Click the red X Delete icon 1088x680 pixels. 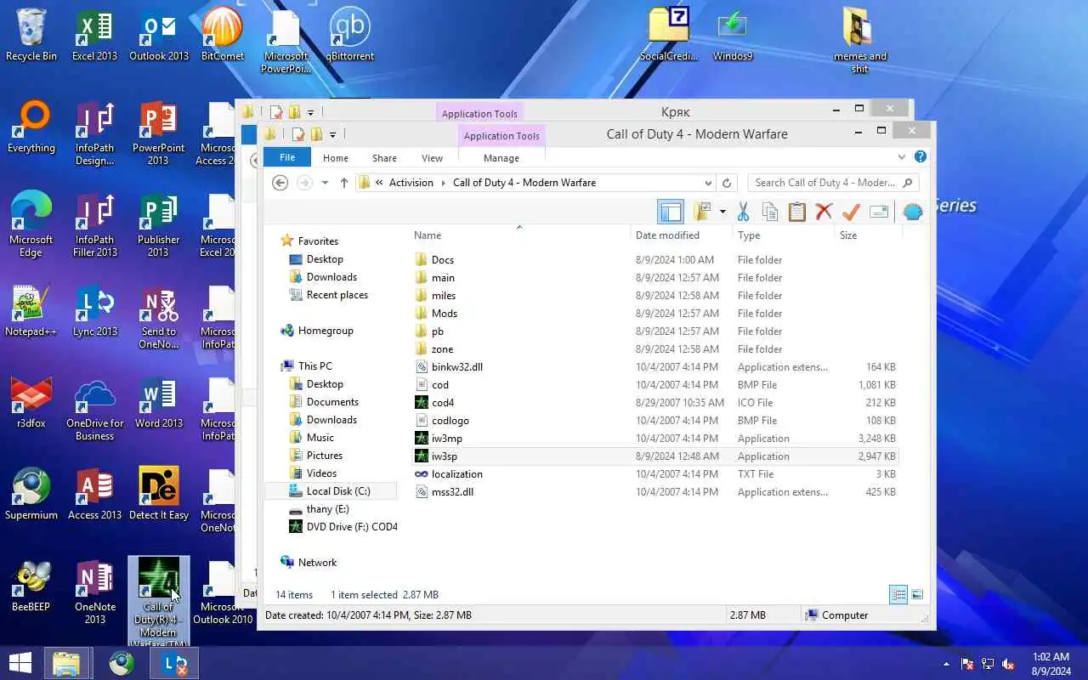[x=824, y=212]
